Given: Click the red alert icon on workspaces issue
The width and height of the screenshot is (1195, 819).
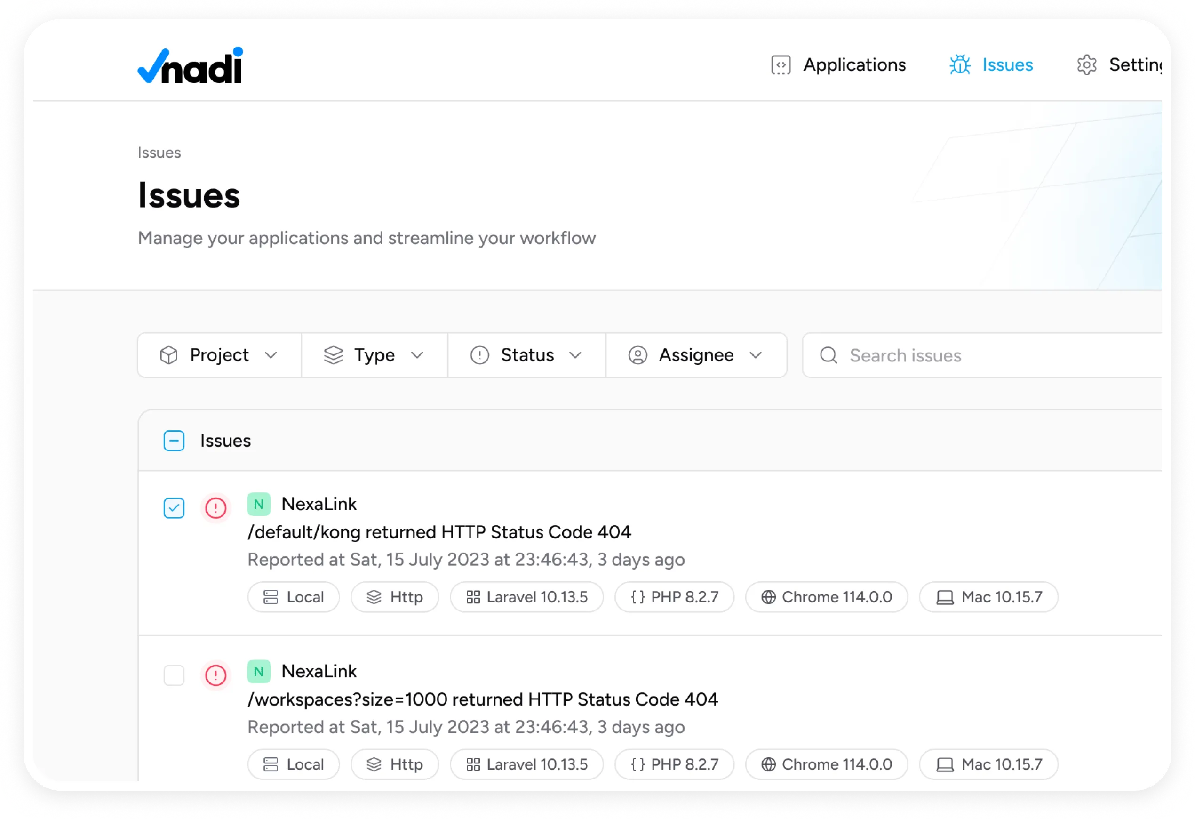Looking at the screenshot, I should pos(216,675).
